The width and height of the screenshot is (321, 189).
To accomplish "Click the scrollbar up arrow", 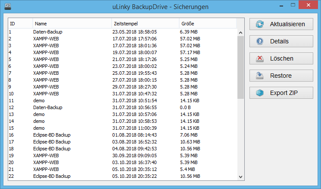I will (x=240, y=33).
